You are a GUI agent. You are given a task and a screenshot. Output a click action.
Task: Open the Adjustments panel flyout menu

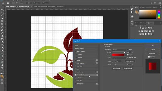161,23
